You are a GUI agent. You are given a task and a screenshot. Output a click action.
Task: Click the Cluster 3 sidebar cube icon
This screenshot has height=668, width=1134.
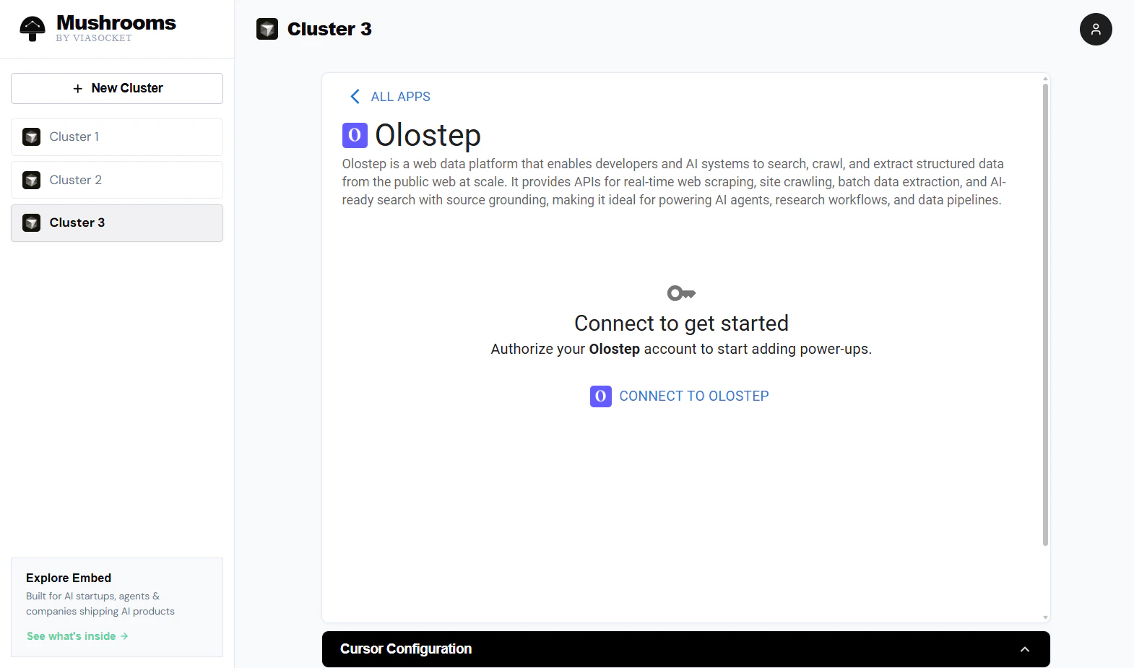(x=31, y=222)
